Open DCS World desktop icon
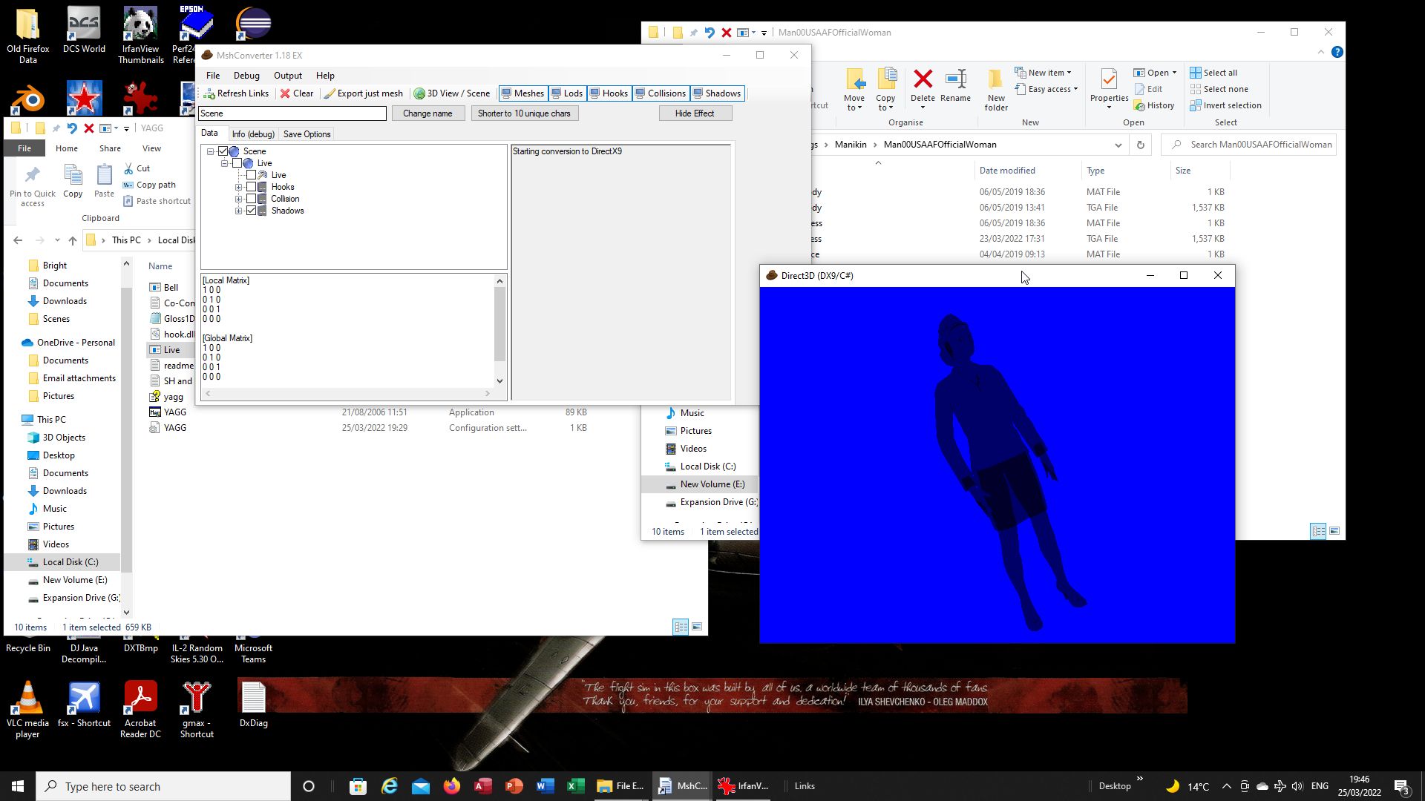Image resolution: width=1425 pixels, height=801 pixels. pos(84,32)
